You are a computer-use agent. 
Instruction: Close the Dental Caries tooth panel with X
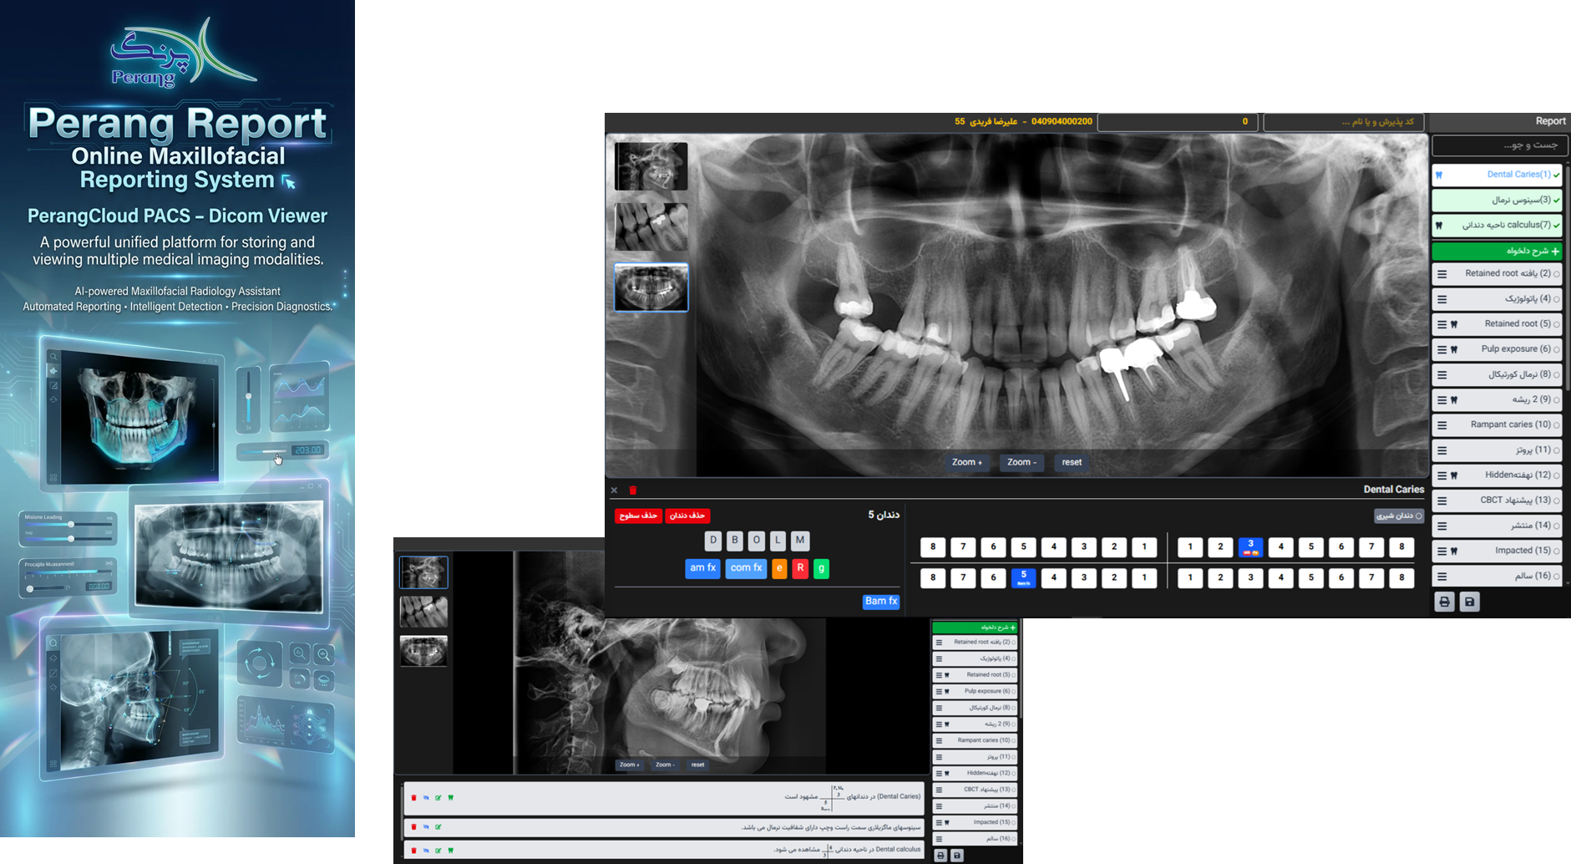click(x=614, y=490)
